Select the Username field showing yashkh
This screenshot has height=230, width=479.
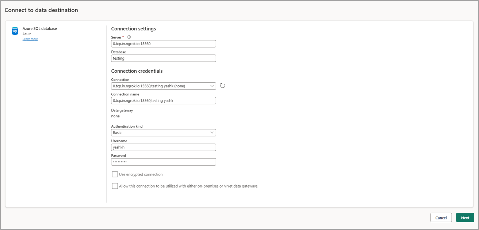[163, 147]
